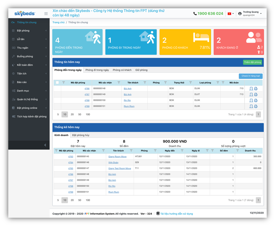Click the check-in door icon for booking 4768

[x=251, y=101]
